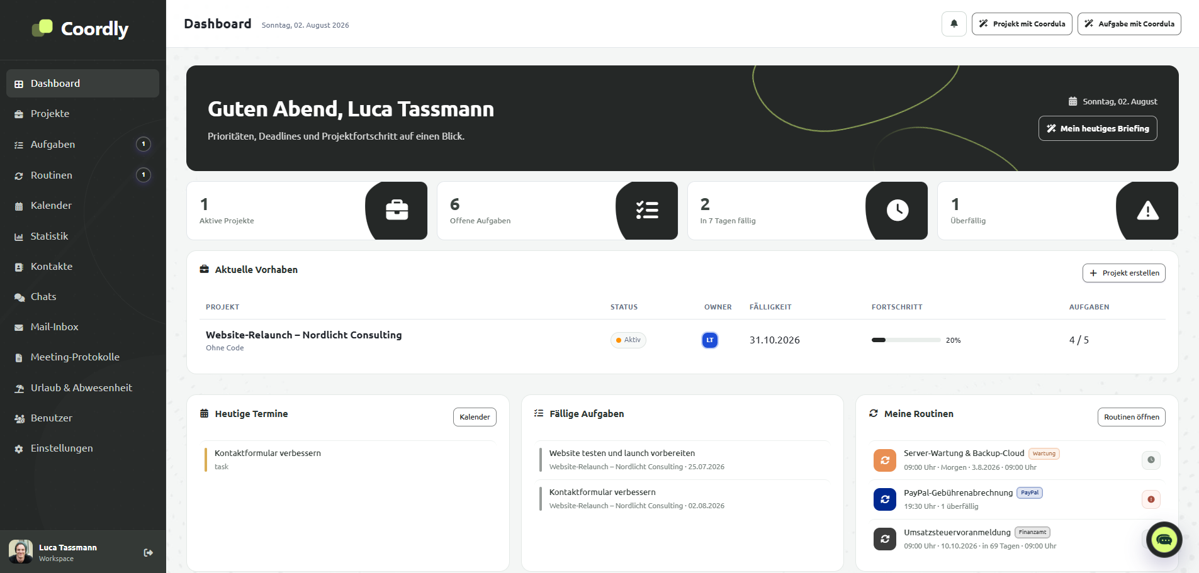Click the Routinen öffnen button
This screenshot has height=573, width=1199.
pos(1132,417)
